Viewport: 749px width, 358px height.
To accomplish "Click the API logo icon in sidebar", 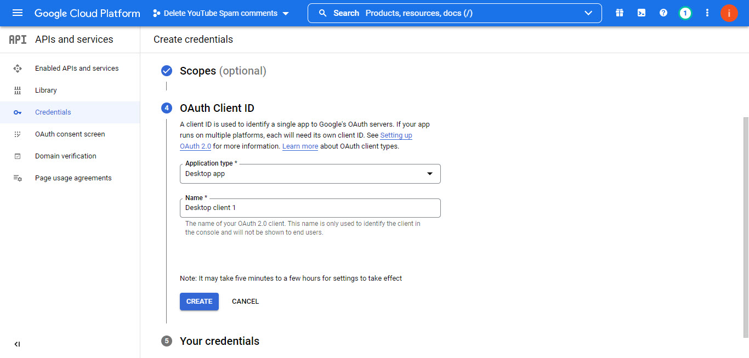I will click(x=18, y=39).
